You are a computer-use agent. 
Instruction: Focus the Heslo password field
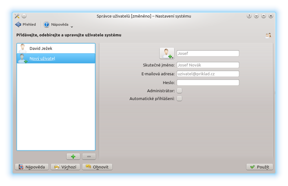pos(208,82)
